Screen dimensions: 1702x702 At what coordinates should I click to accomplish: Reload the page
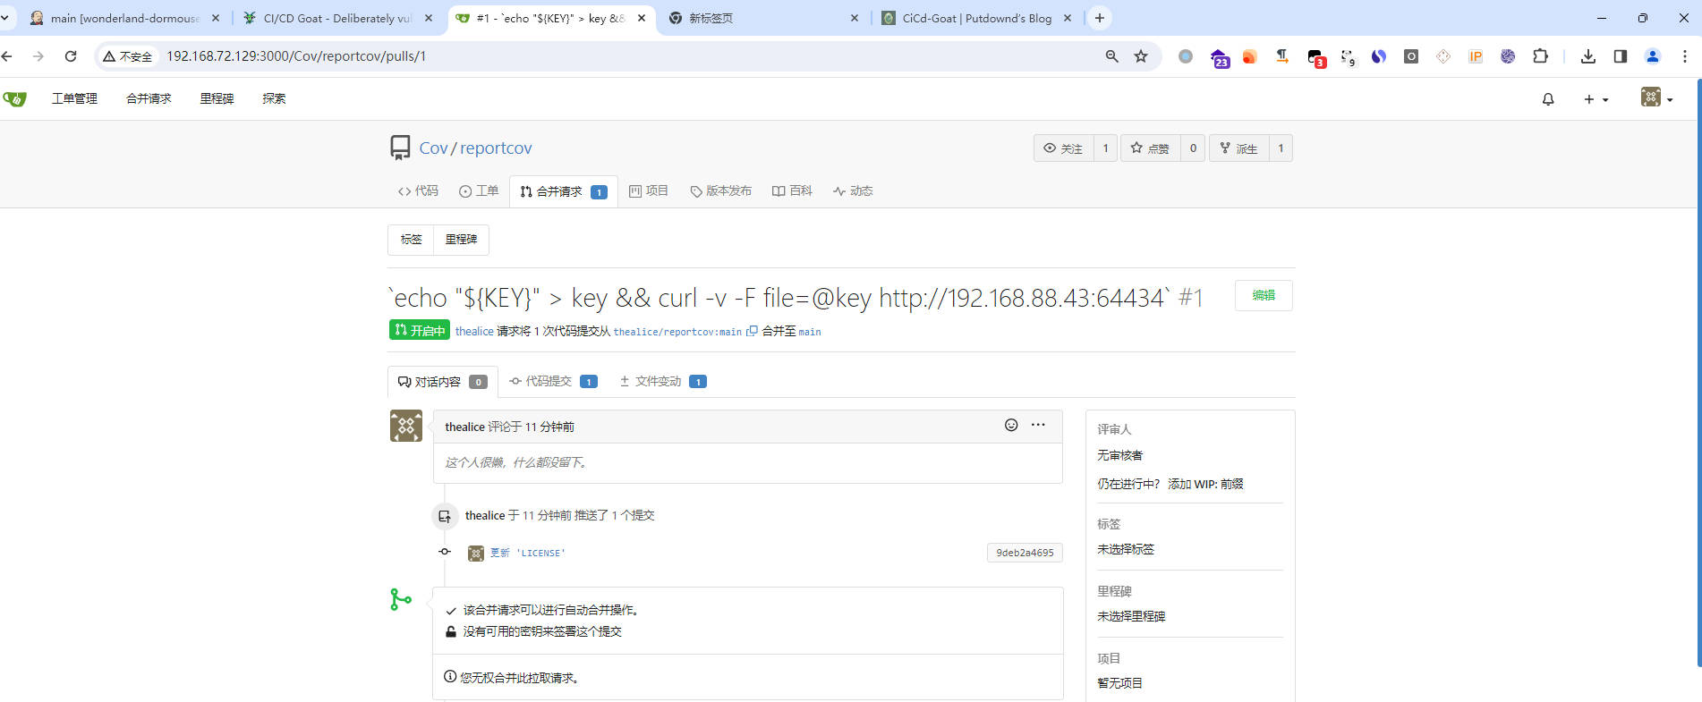(x=71, y=56)
